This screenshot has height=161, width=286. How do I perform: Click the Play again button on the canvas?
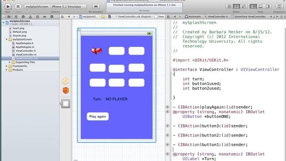tap(98, 116)
